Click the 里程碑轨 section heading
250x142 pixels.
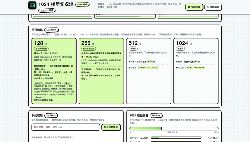point(37,30)
